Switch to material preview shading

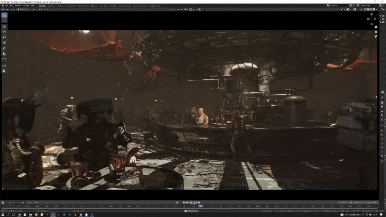(x=371, y=9)
